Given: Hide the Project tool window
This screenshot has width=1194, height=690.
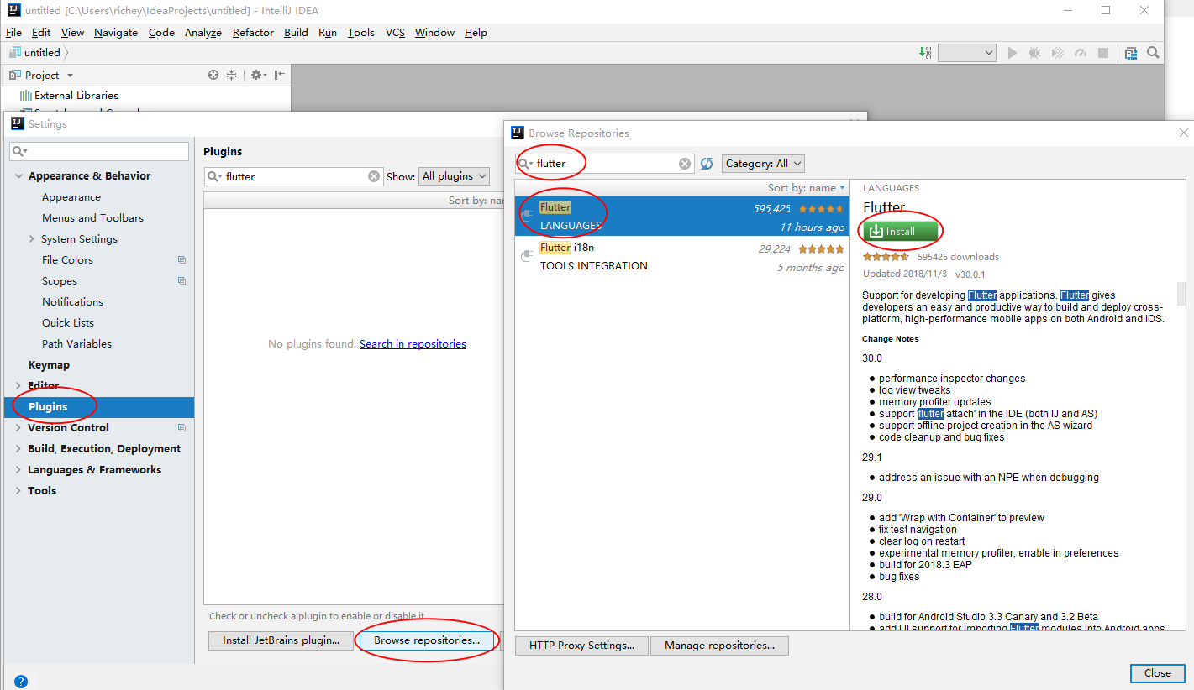Looking at the screenshot, I should (280, 75).
